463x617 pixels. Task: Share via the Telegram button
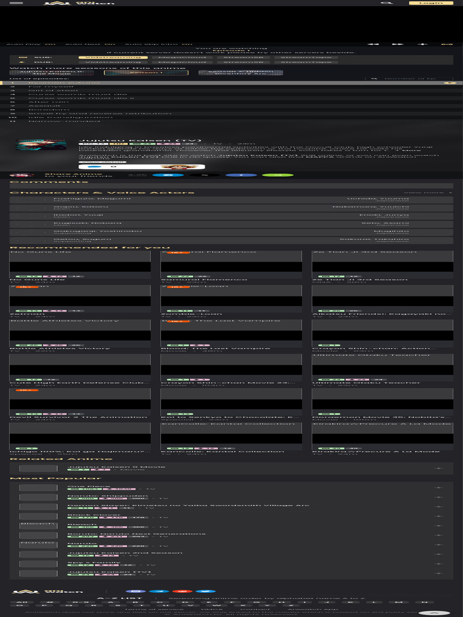click(168, 175)
